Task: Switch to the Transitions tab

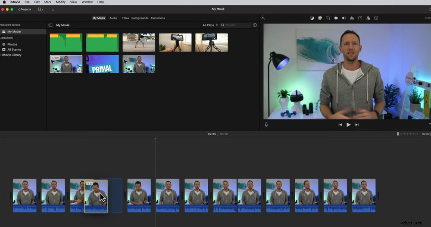Action: pyautogui.click(x=157, y=18)
